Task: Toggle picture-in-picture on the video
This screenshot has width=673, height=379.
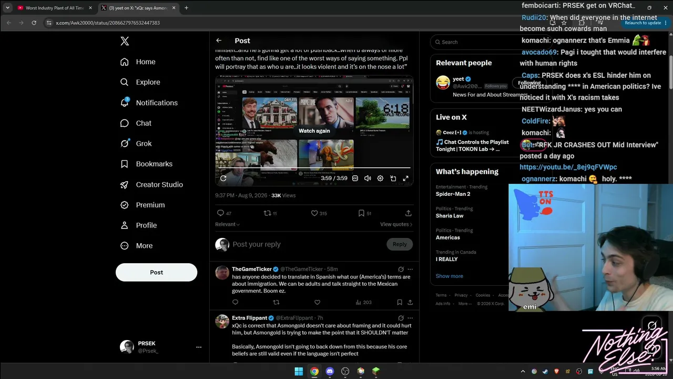Action: coord(393,178)
